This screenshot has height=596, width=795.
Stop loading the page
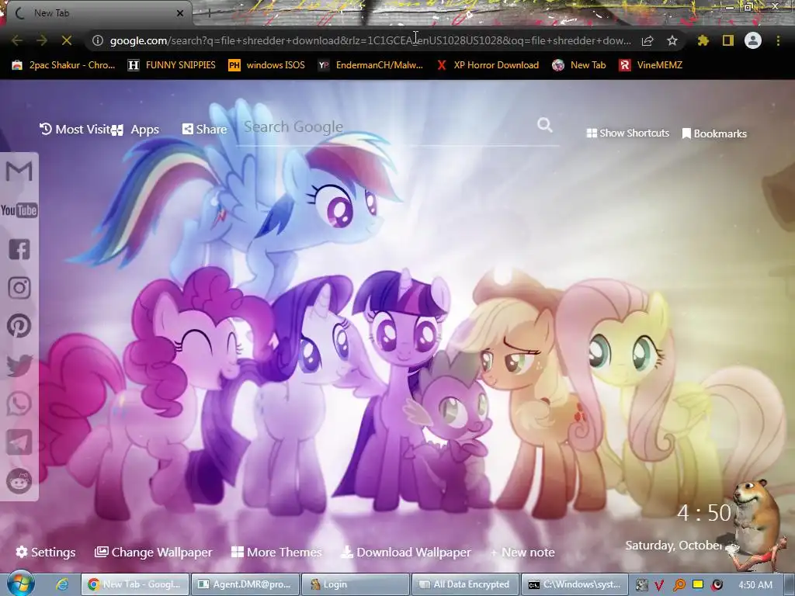click(x=67, y=40)
